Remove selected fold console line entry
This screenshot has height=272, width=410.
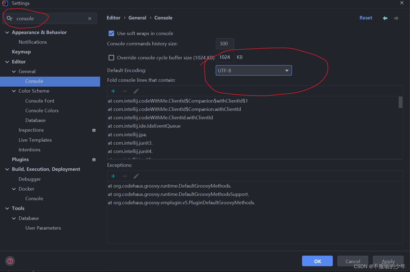click(x=125, y=91)
